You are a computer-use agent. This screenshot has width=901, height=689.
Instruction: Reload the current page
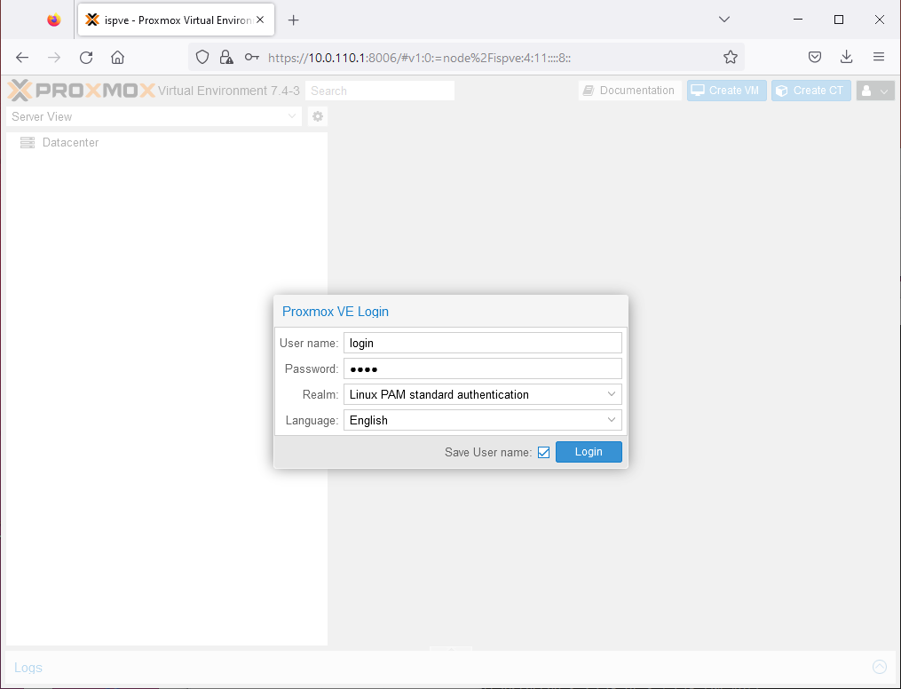[86, 58]
